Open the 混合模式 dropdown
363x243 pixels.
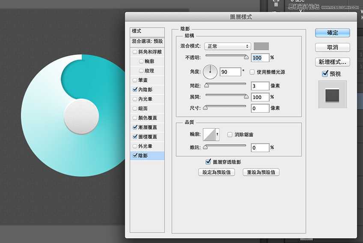pos(227,46)
